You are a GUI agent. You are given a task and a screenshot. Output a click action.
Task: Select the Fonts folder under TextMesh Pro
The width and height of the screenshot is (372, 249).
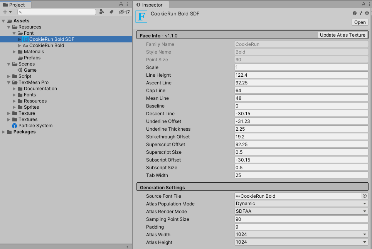(x=30, y=95)
